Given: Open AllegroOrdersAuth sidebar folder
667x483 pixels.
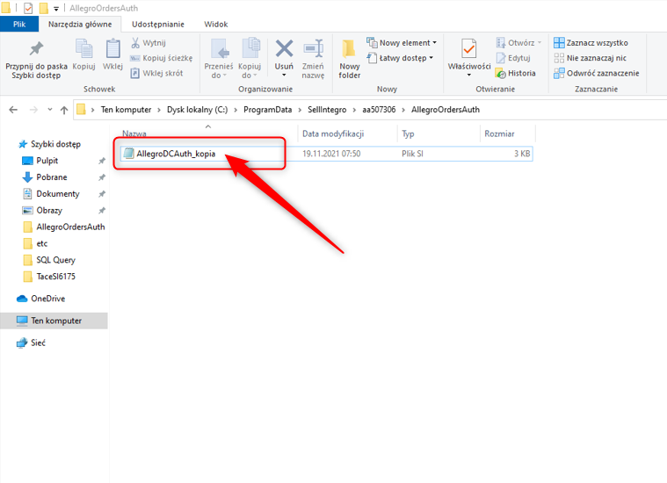Looking at the screenshot, I should [x=64, y=227].
